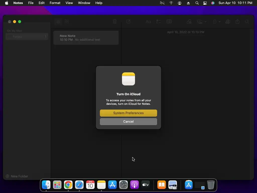Screen dimensions: 257x193
Task: Click the checklist toolbar icon
Action: point(158,22)
